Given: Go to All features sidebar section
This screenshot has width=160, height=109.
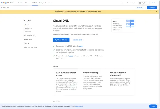Looking at the screenshot, I should coord(28,39).
